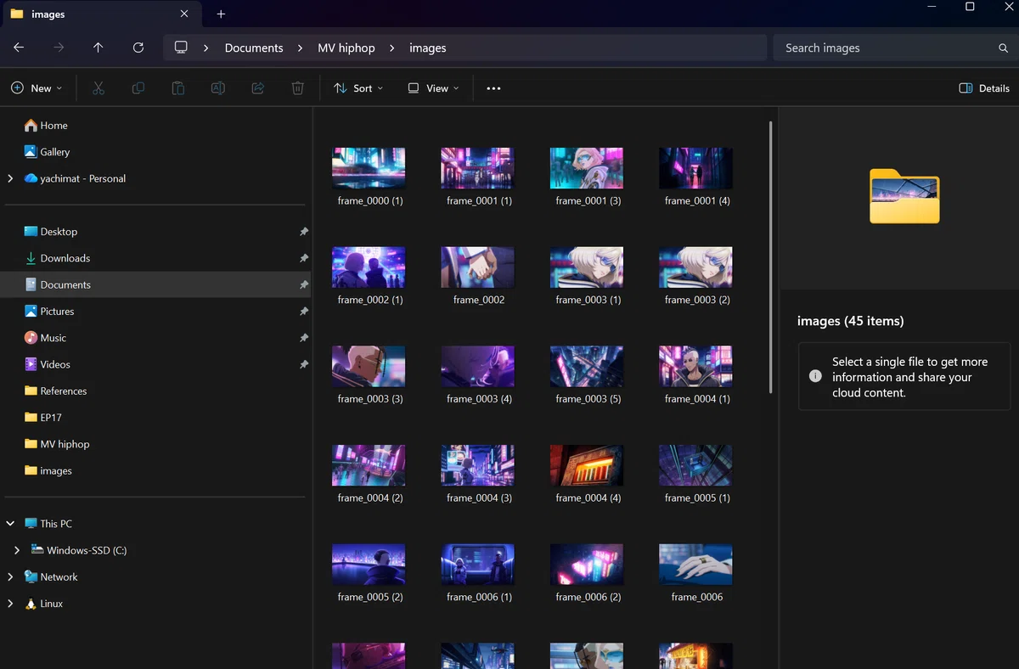
Task: Navigate to MV hiphop in breadcrumb
Action: [346, 48]
